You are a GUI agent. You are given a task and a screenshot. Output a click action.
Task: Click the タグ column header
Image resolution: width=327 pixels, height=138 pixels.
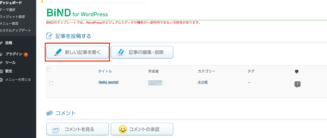coord(251,71)
